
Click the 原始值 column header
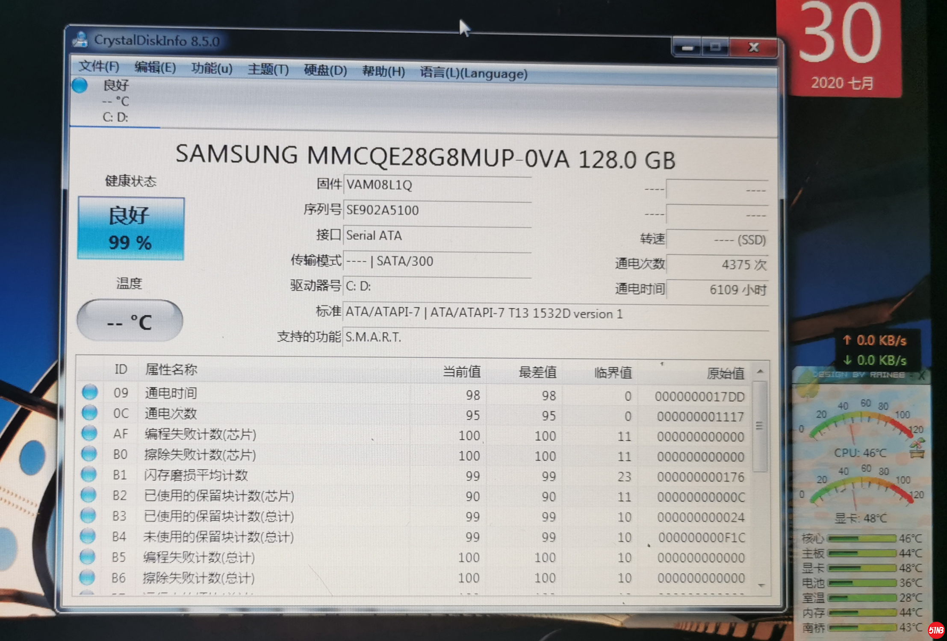[x=725, y=373]
